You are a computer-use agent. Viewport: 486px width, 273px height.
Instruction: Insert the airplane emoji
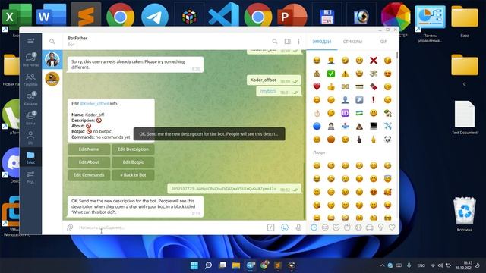(x=387, y=126)
